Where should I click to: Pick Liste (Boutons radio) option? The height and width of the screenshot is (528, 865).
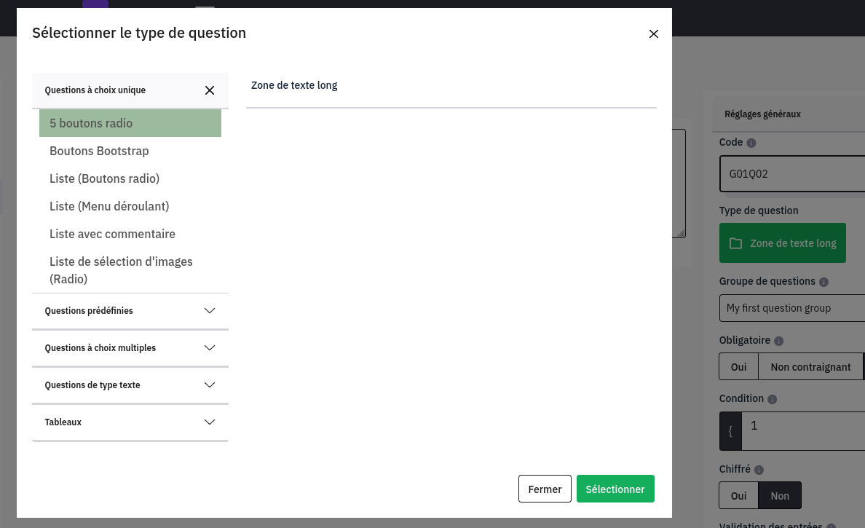(x=104, y=178)
